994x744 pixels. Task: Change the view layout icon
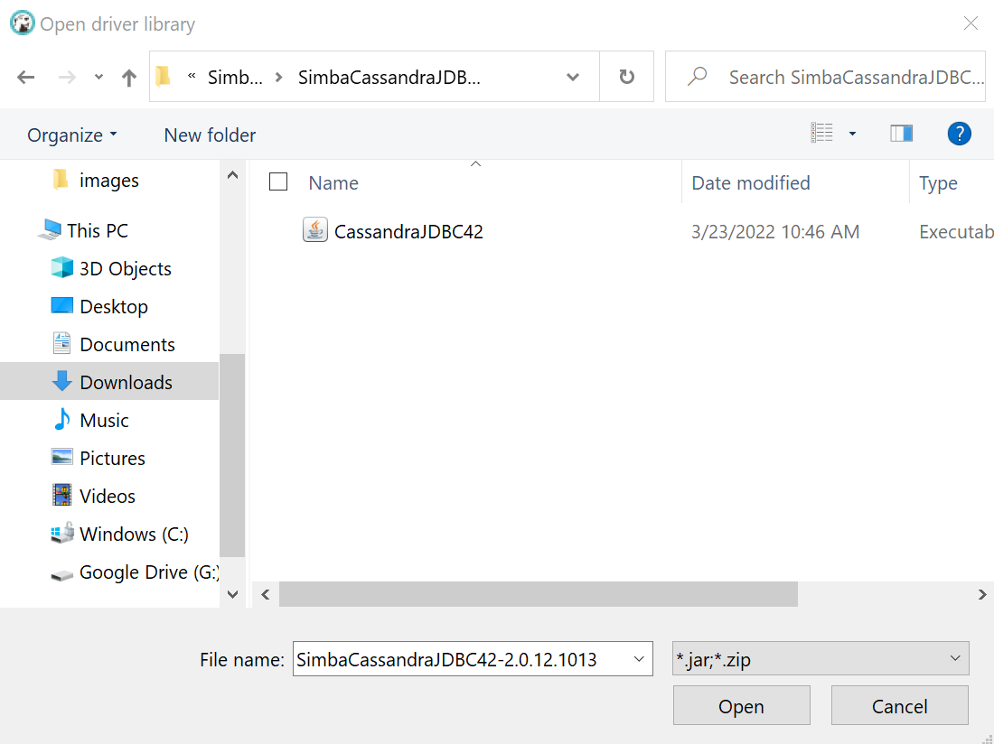[x=821, y=133]
